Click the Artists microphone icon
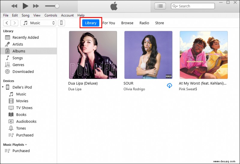Image resolution: width=240 pixels, height=164 pixels. [x=7, y=44]
